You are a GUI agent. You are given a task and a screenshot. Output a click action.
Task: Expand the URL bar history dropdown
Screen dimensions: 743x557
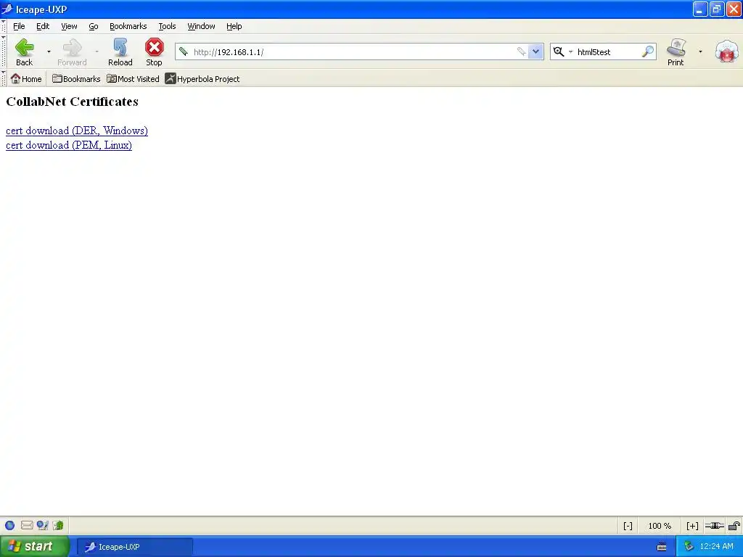tap(535, 51)
